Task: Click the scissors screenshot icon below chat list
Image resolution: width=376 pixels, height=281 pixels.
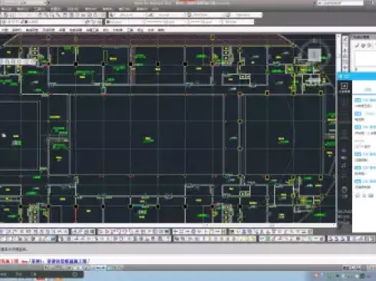Action: [364, 195]
